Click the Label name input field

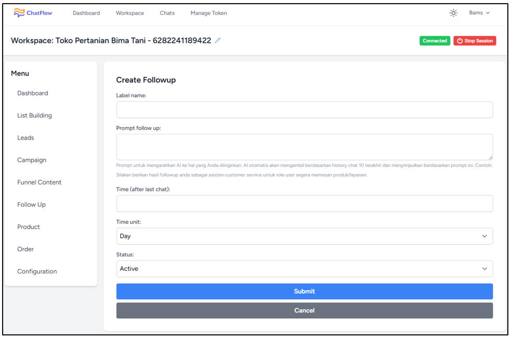tap(304, 110)
